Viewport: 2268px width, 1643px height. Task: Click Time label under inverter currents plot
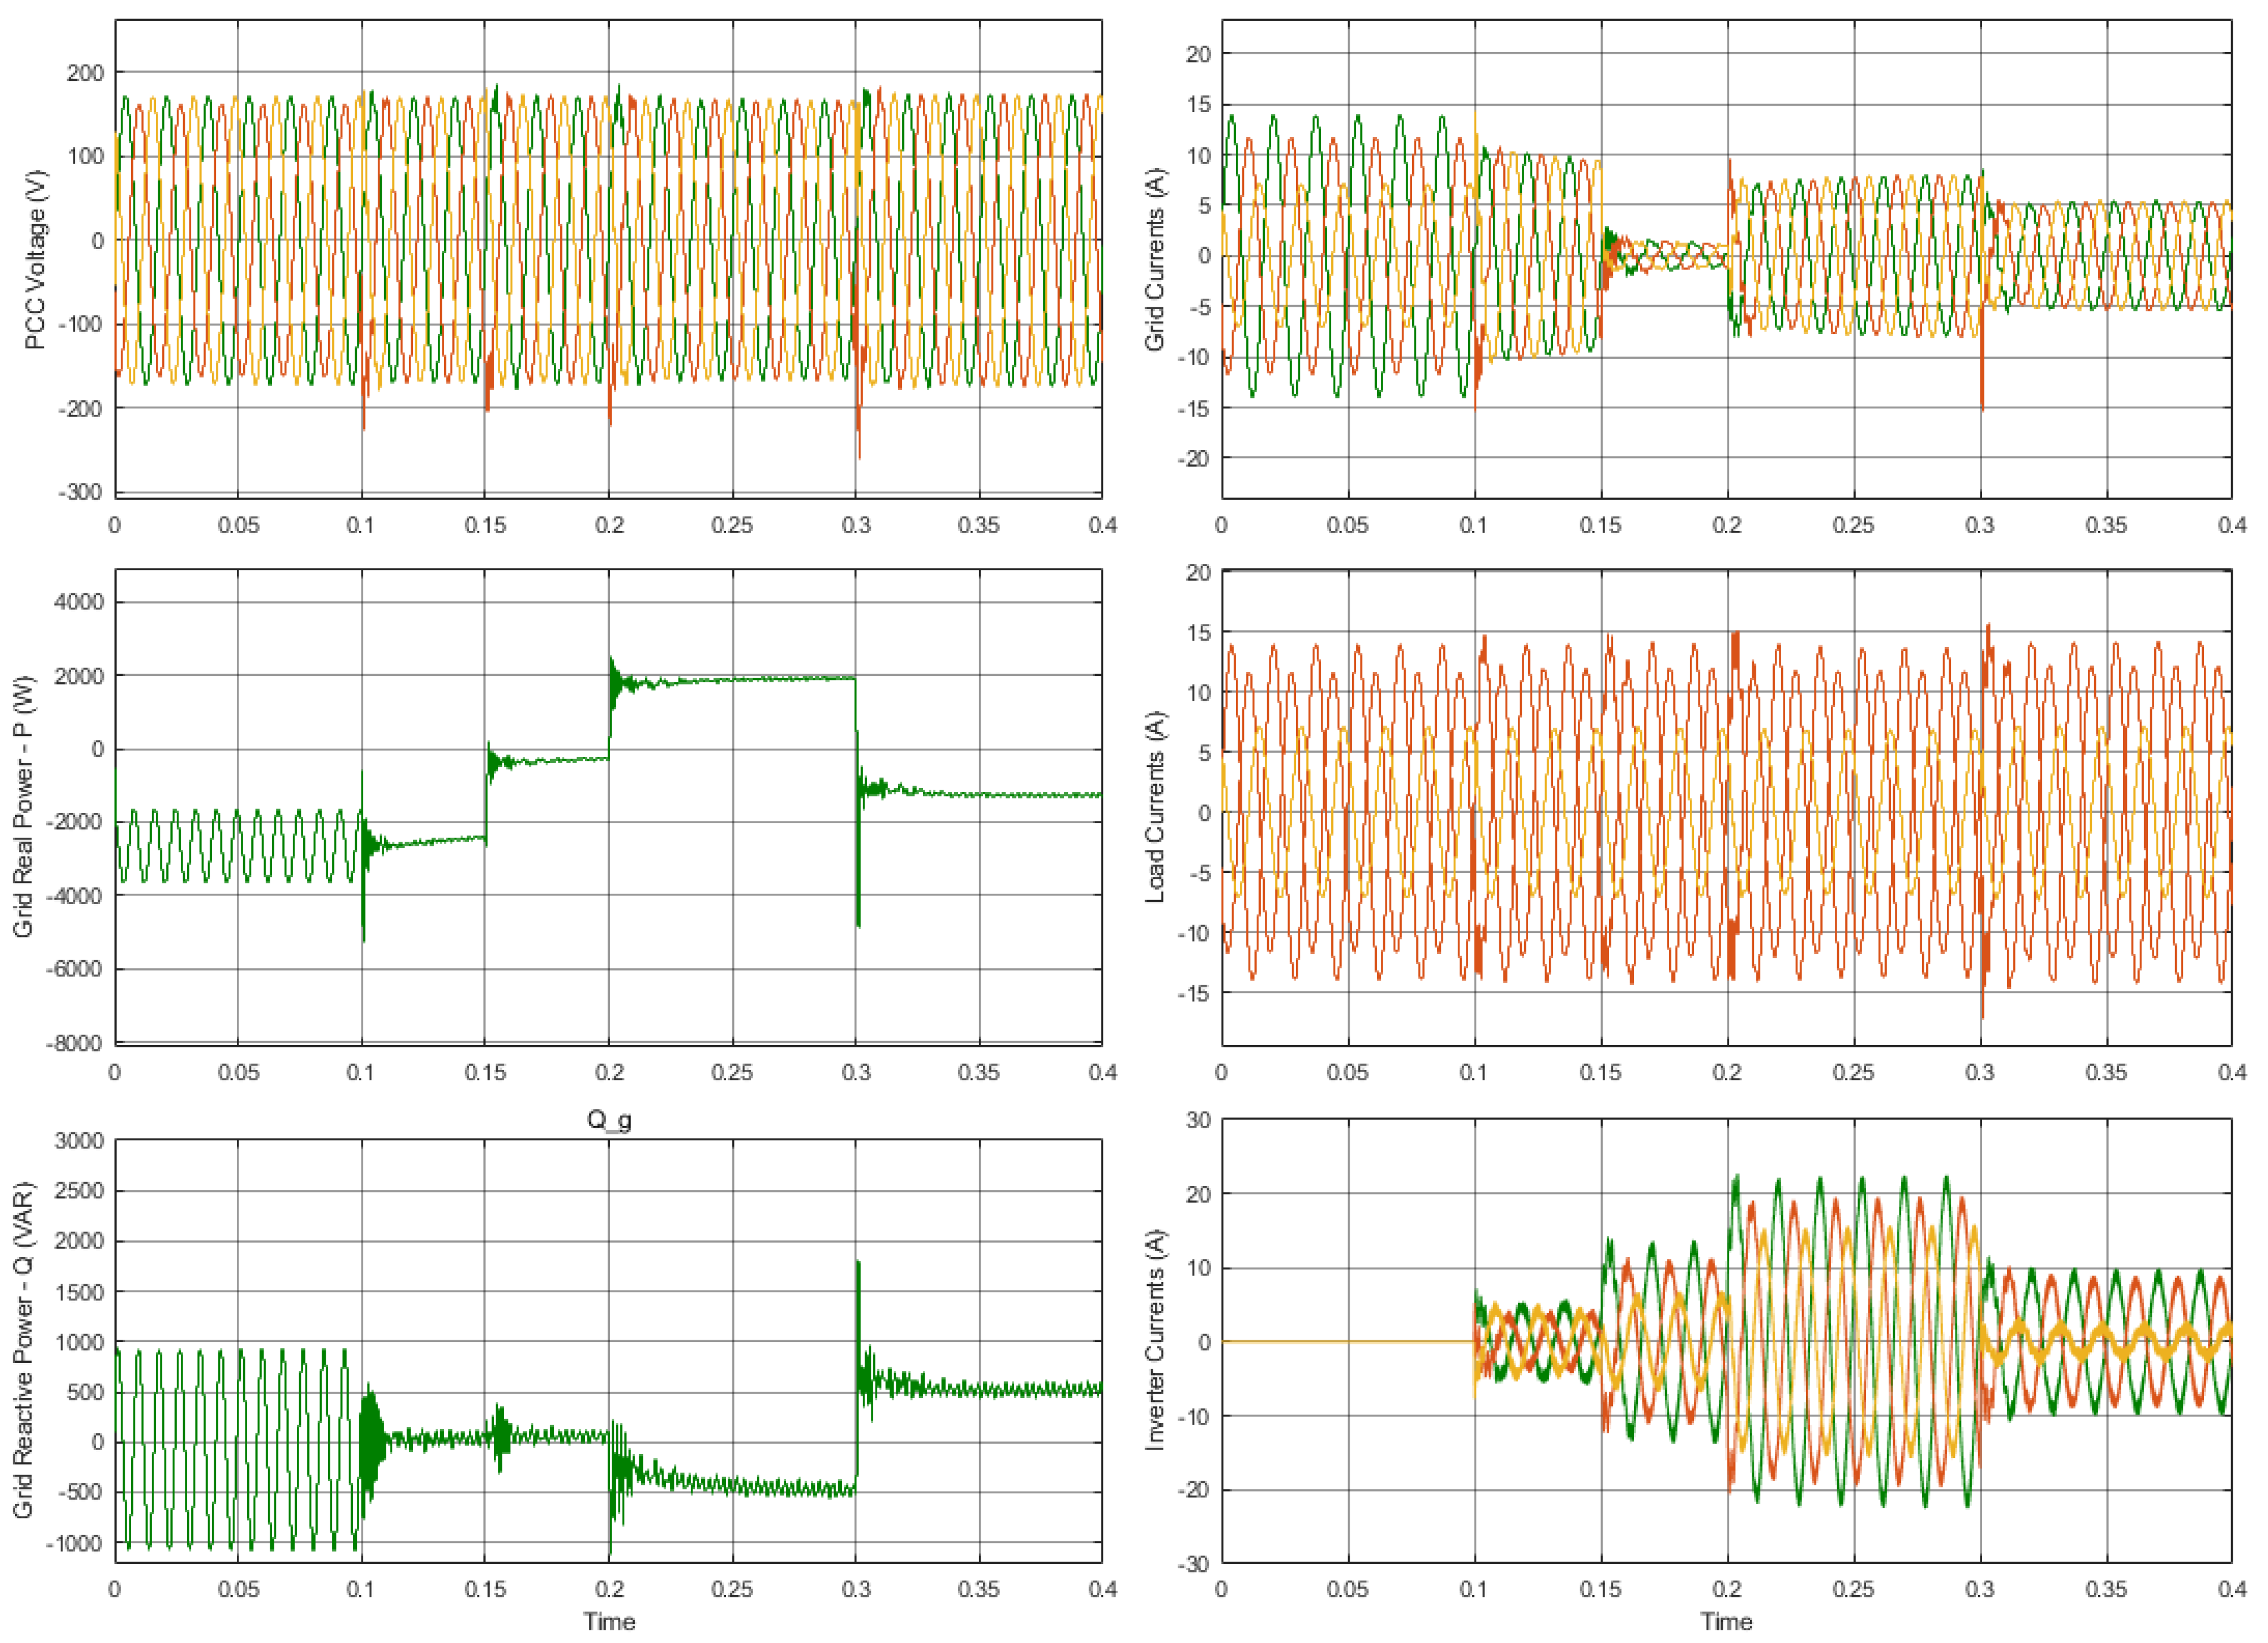tap(1726, 1622)
